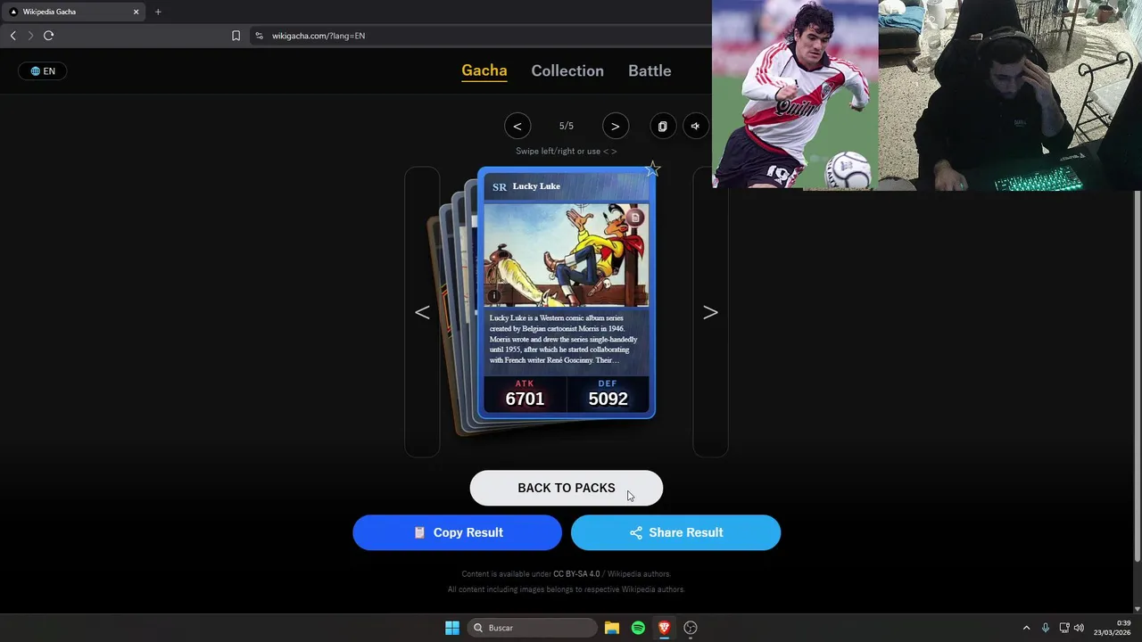The width and height of the screenshot is (1142, 642).
Task: Click the copy cards icon beside the counter
Action: coord(662,126)
